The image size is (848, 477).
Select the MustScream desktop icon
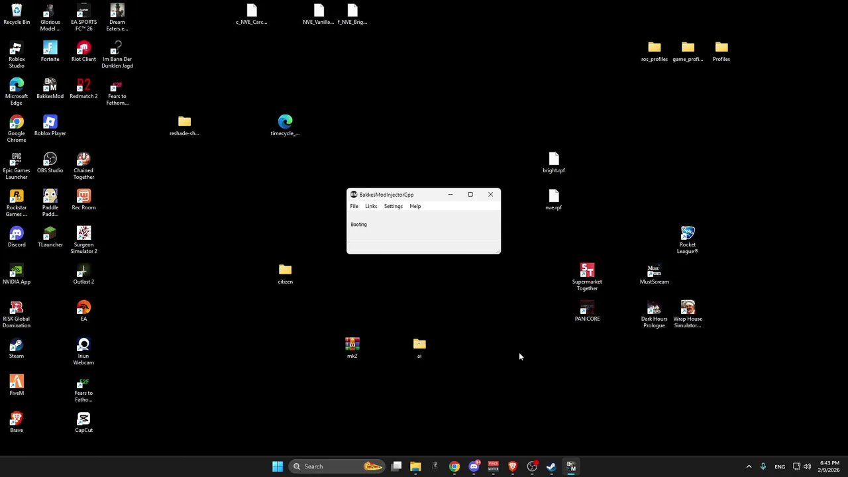click(x=654, y=274)
